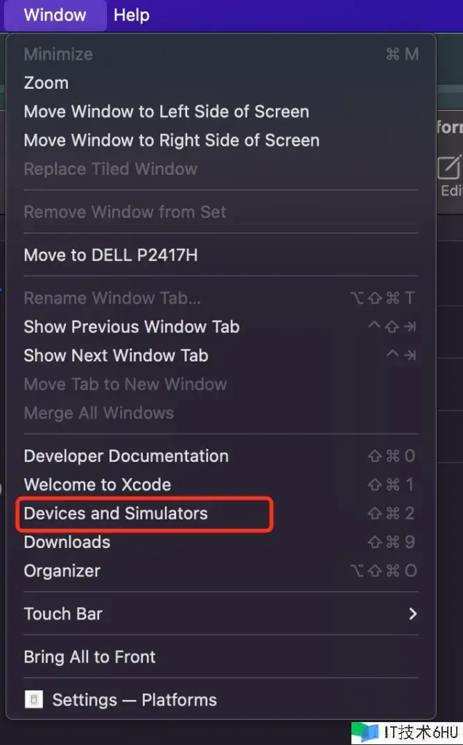
Task: Select Show Next Window Tab
Action: point(221,355)
